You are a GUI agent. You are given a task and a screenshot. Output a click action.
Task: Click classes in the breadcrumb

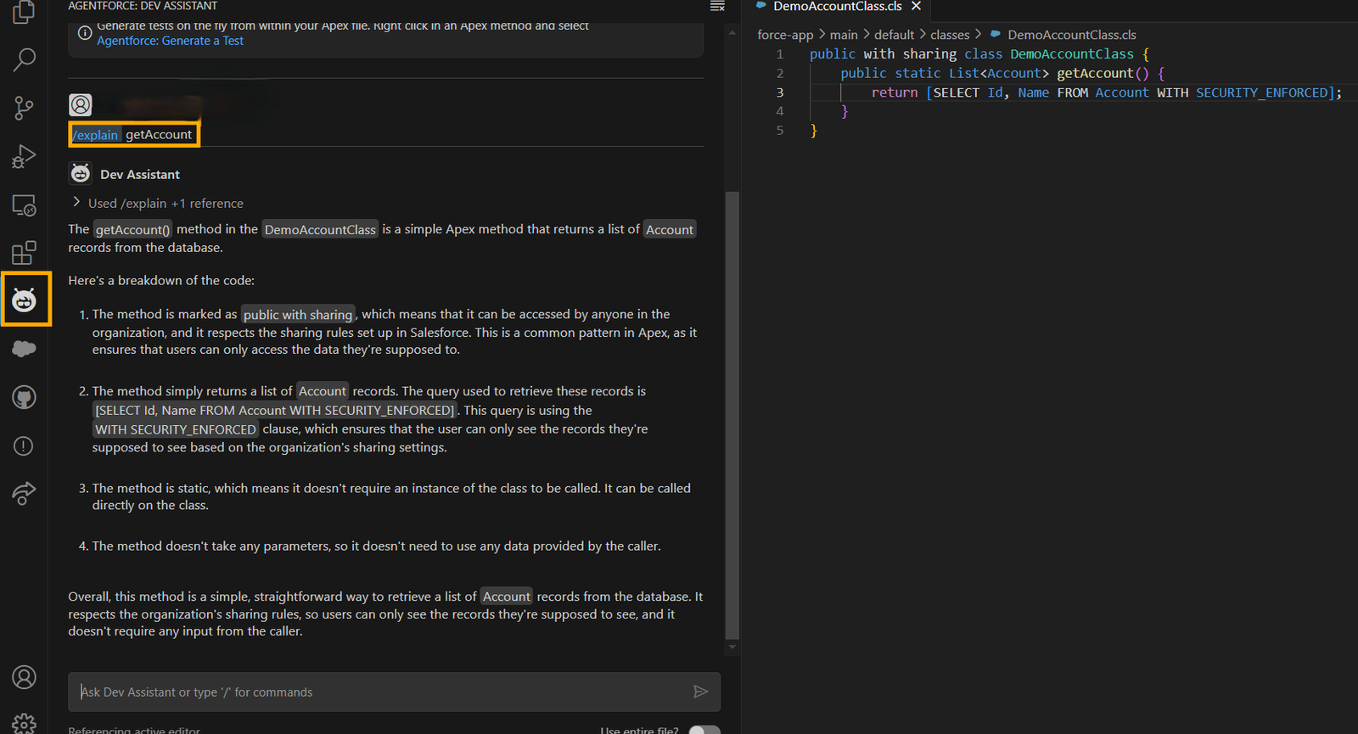(950, 35)
